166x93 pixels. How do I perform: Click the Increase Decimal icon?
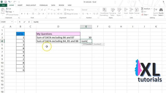pos(94,14)
